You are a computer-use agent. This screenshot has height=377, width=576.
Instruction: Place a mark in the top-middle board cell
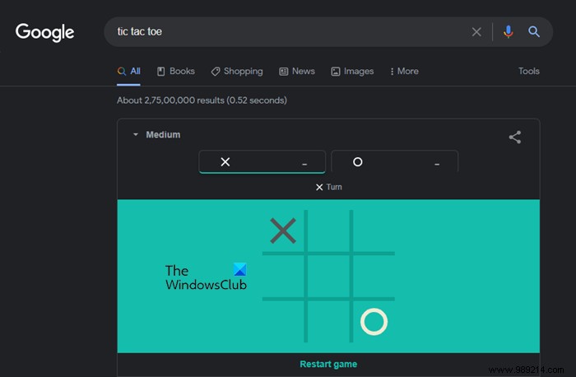coord(328,230)
